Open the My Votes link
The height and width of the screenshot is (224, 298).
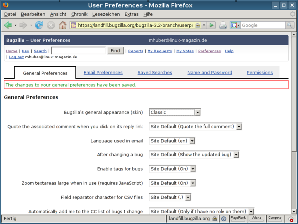tap(185, 51)
